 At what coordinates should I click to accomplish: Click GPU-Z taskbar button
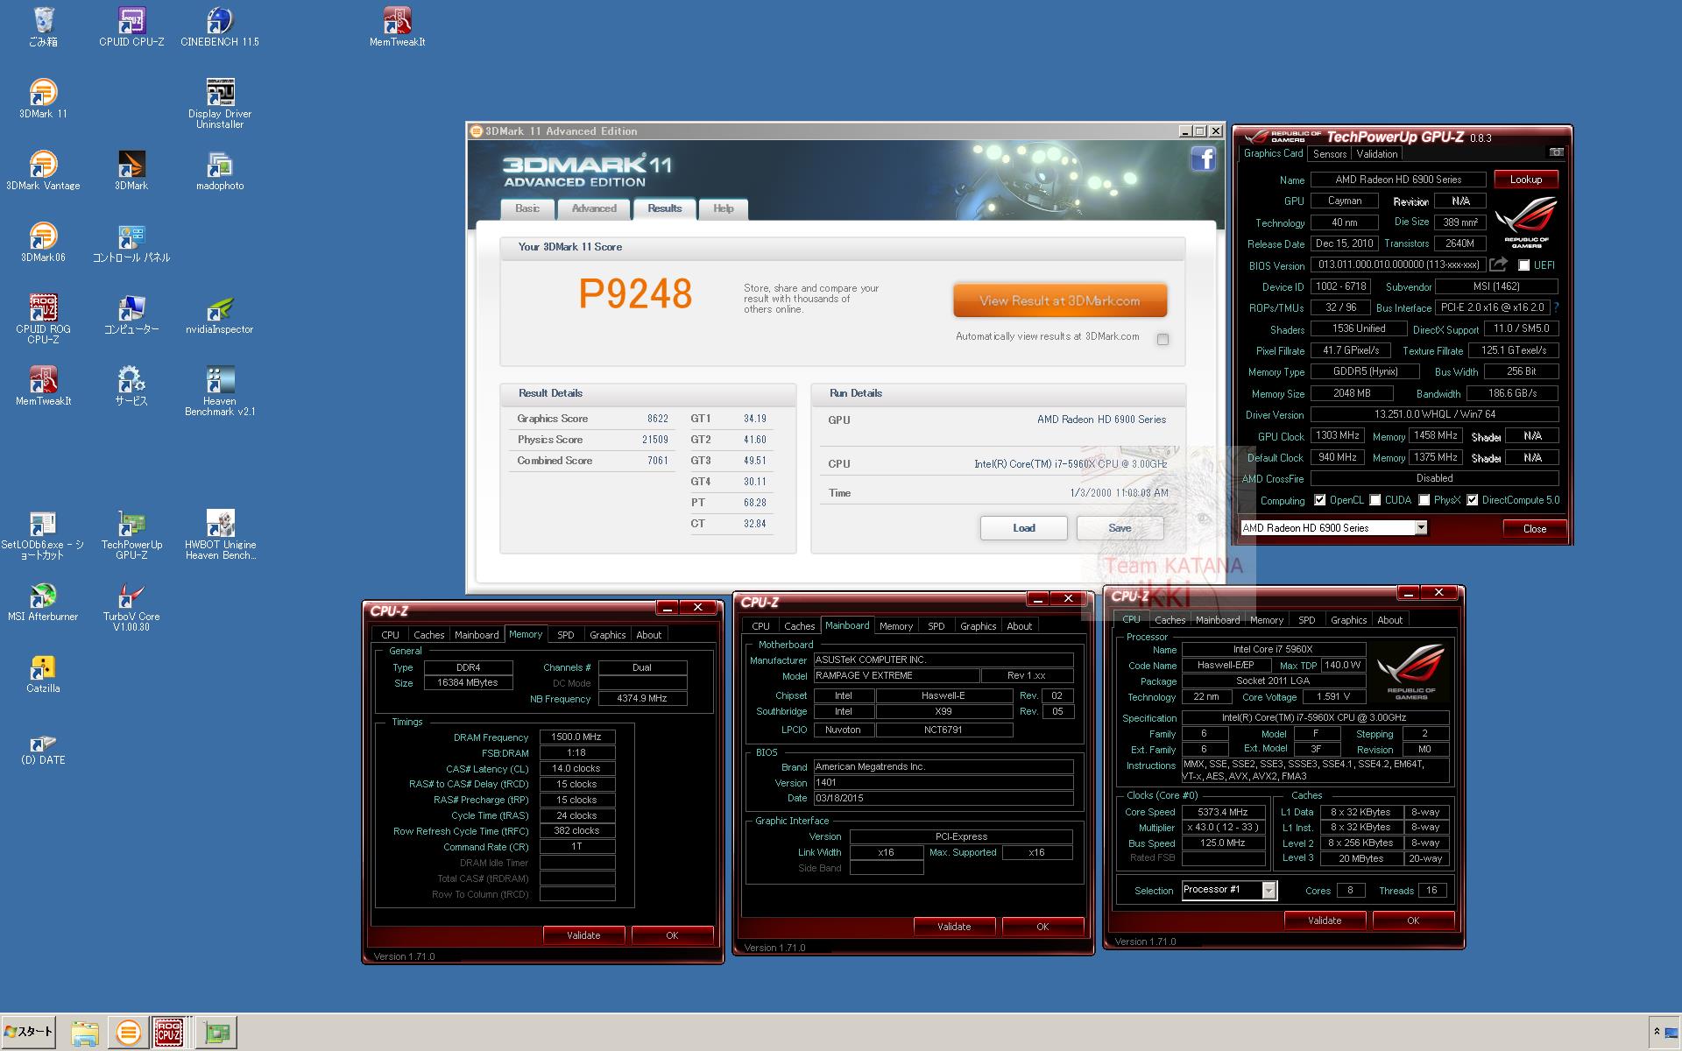216,1033
